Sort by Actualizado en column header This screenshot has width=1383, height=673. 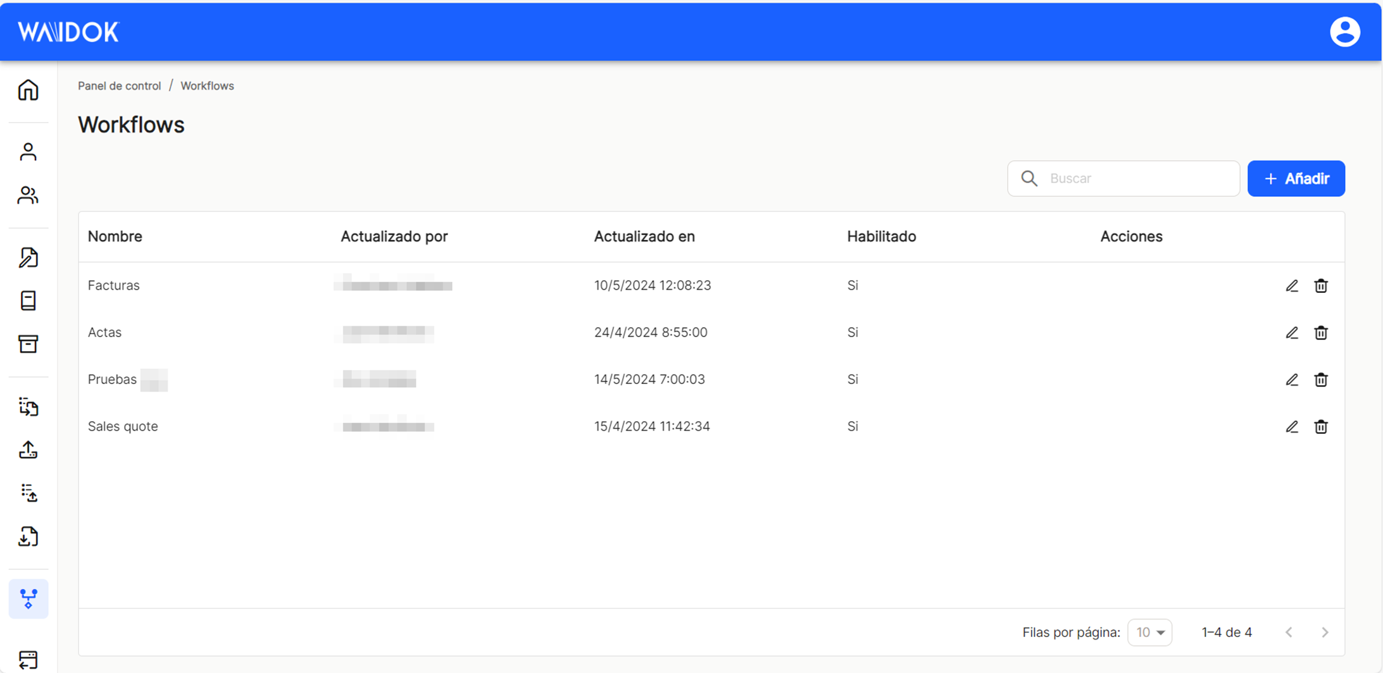(644, 237)
